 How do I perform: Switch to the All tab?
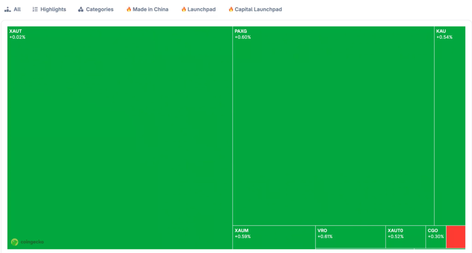coord(17,10)
